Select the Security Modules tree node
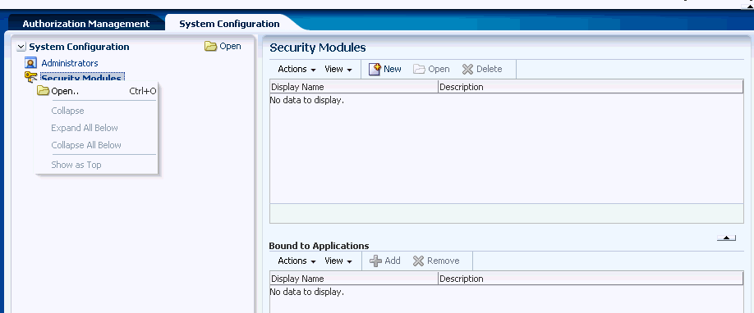This screenshot has width=754, height=313. tap(81, 78)
